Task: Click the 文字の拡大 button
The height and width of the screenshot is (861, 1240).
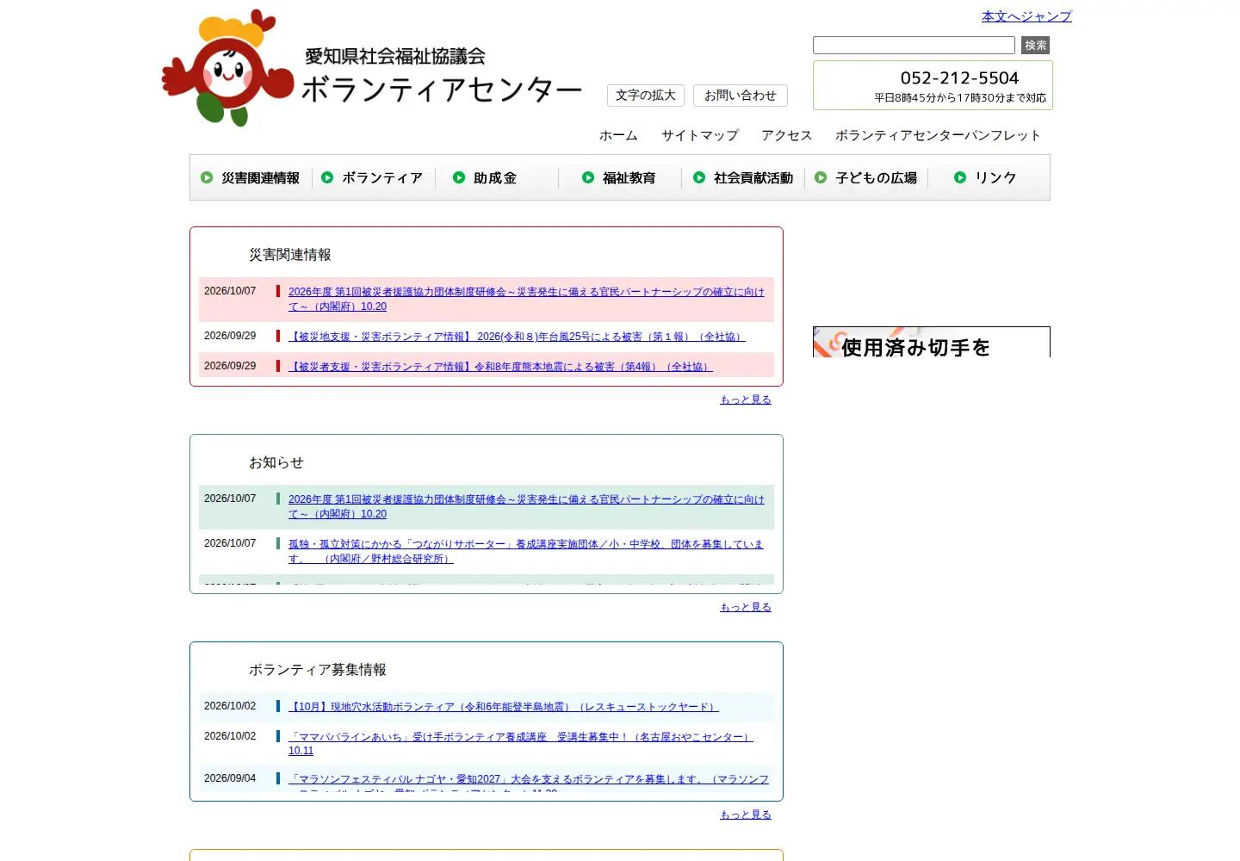Action: pyautogui.click(x=646, y=96)
